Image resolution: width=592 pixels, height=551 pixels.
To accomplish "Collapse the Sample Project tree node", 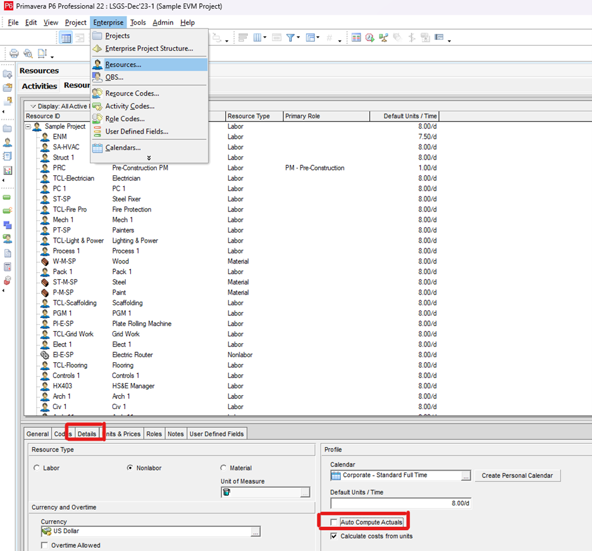I will click(x=28, y=127).
